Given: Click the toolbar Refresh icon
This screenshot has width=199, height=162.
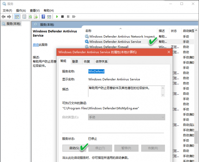Looking at the screenshot, I should 30,17.
